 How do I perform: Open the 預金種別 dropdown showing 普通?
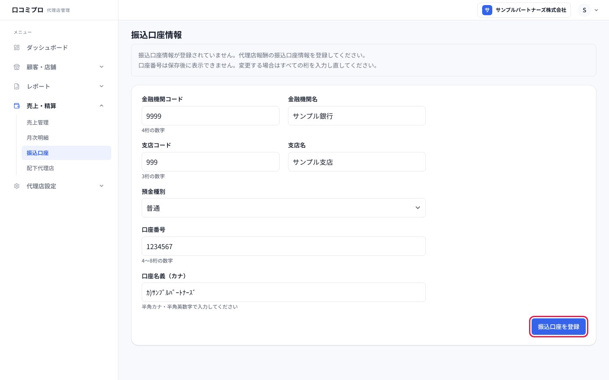pyautogui.click(x=284, y=208)
